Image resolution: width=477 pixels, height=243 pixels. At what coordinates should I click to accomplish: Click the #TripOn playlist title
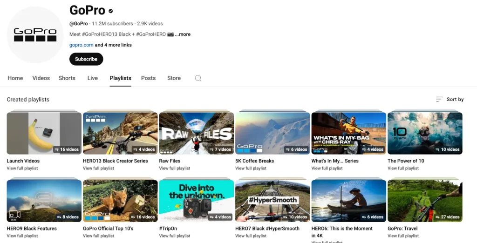(168, 229)
